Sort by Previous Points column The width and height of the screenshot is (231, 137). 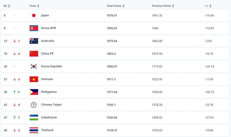(x=173, y=6)
